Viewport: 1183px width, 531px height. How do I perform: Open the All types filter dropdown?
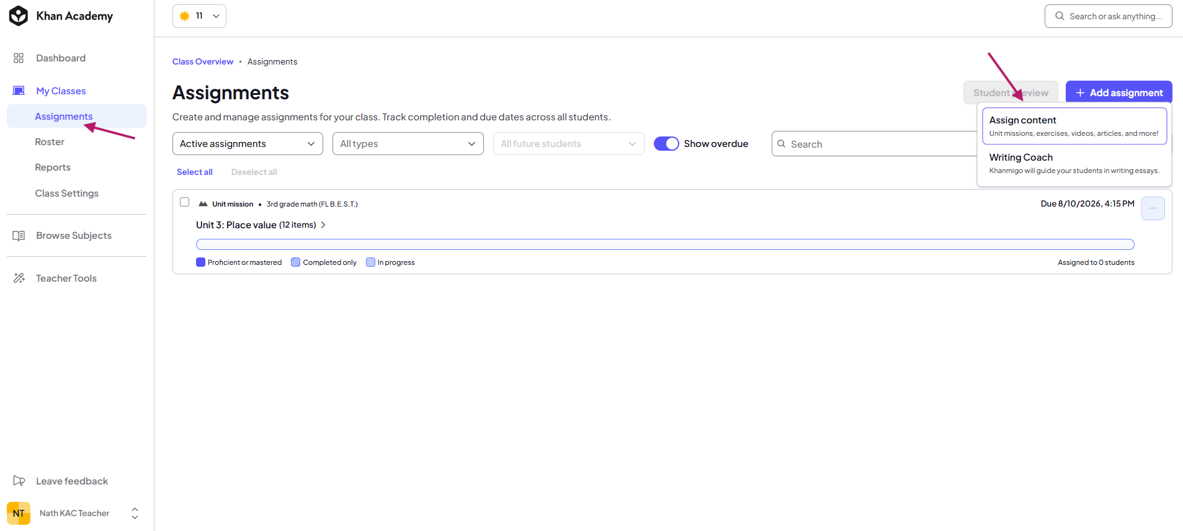pos(408,143)
